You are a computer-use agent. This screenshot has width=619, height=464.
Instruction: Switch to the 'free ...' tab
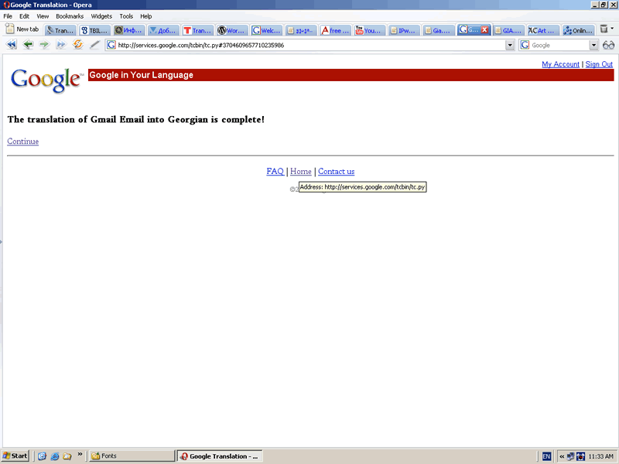pyautogui.click(x=335, y=30)
